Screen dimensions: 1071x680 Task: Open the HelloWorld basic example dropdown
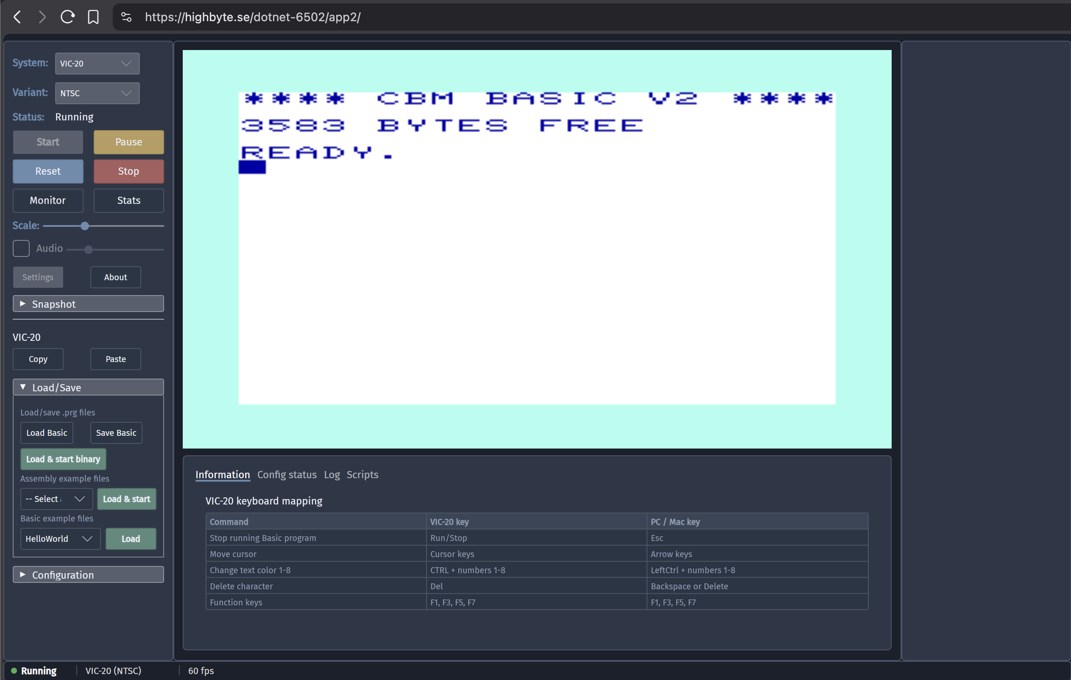61,538
